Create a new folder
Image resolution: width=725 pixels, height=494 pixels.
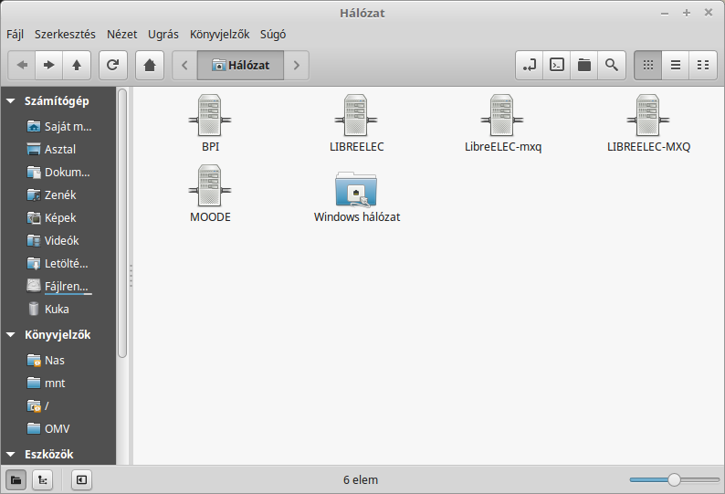click(x=584, y=65)
